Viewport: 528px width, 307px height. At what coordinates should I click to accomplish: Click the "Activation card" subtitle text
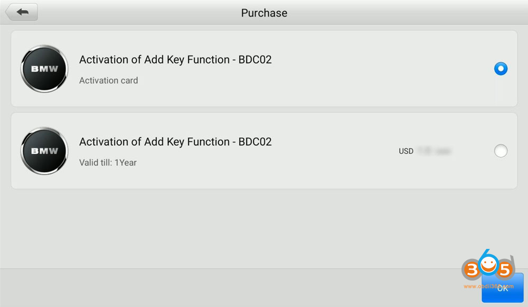108,80
